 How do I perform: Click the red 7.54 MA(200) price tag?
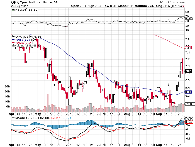point(188,48)
